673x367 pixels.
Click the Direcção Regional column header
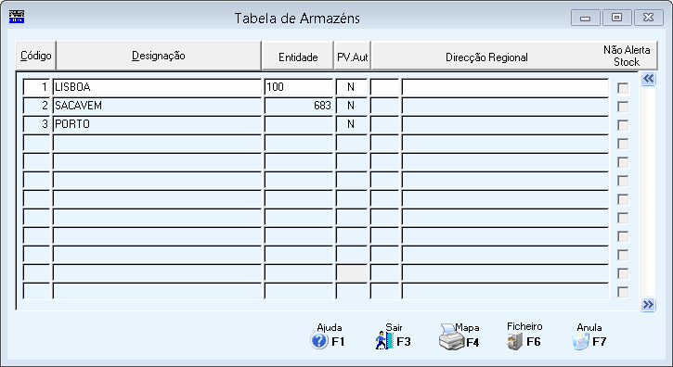[486, 56]
